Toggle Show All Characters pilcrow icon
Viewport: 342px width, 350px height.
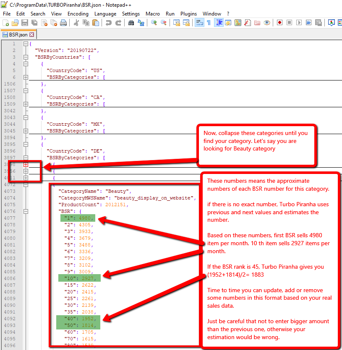(x=209, y=23)
